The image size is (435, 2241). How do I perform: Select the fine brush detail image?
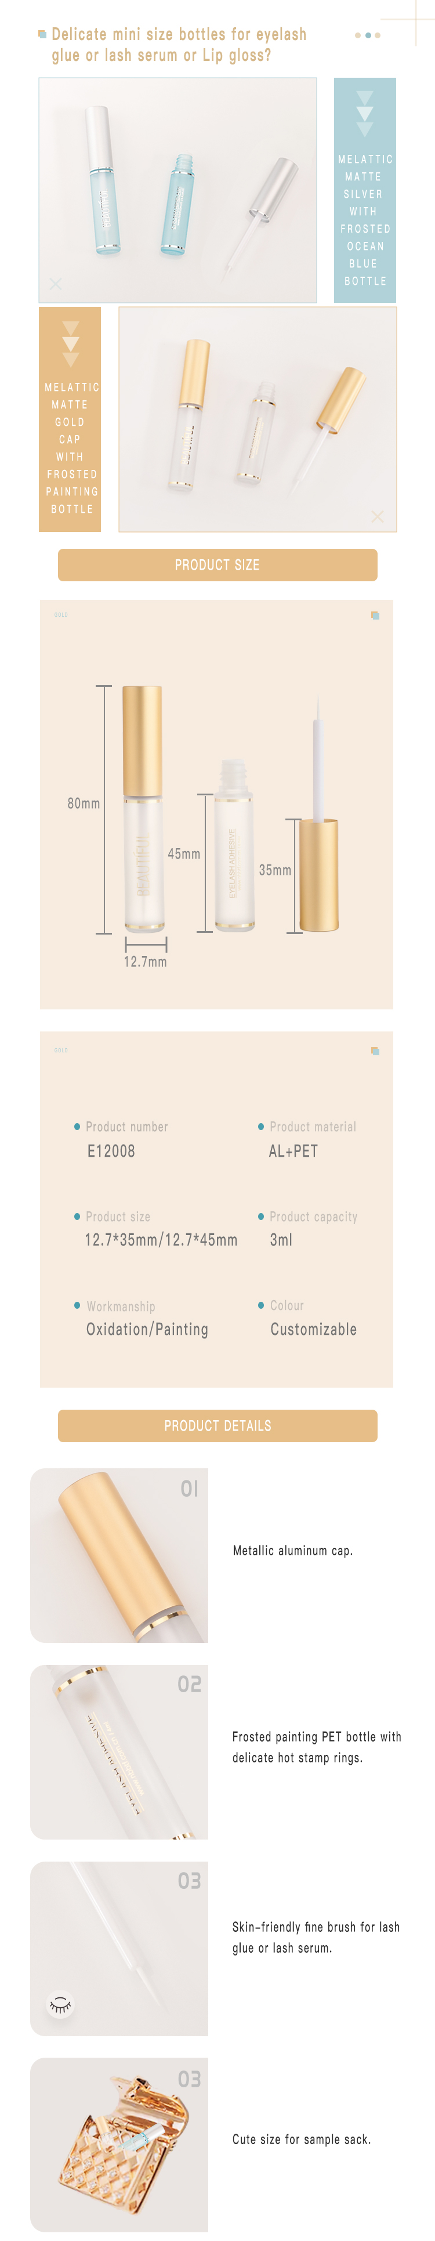coord(119,1949)
